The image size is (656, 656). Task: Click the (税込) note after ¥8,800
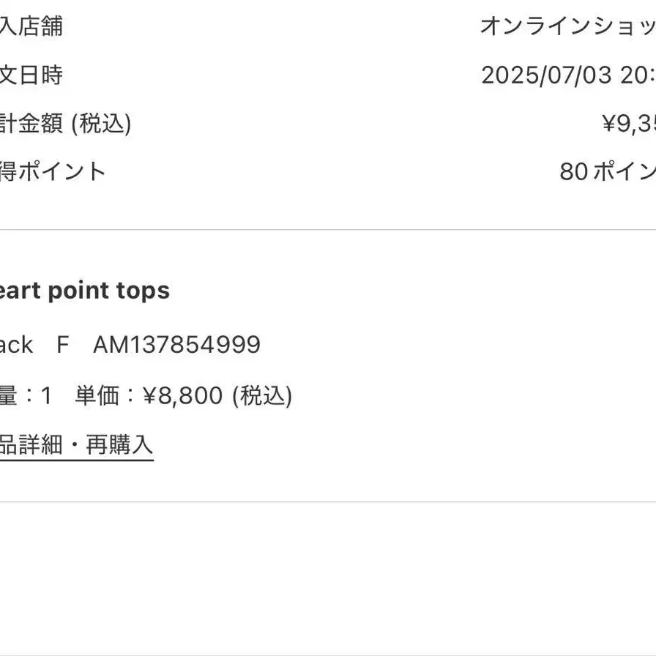[262, 395]
